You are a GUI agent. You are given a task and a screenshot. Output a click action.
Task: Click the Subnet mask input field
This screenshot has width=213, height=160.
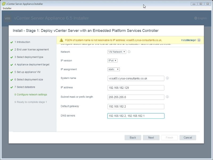point(136,97)
